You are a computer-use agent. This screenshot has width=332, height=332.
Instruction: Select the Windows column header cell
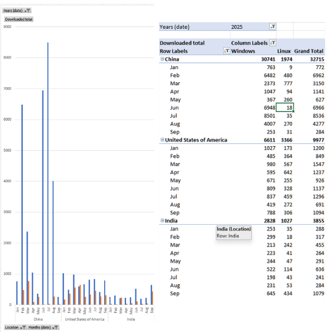pos(243,51)
